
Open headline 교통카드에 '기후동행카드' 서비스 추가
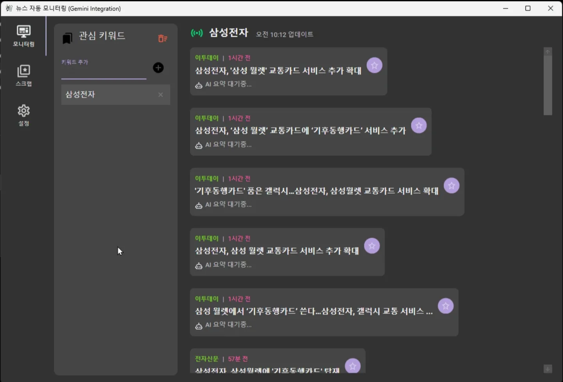click(301, 131)
